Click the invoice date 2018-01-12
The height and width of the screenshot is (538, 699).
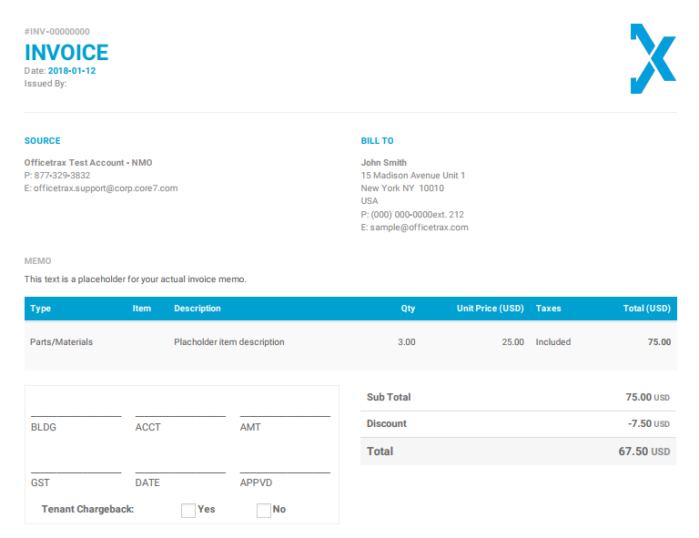coord(72,70)
